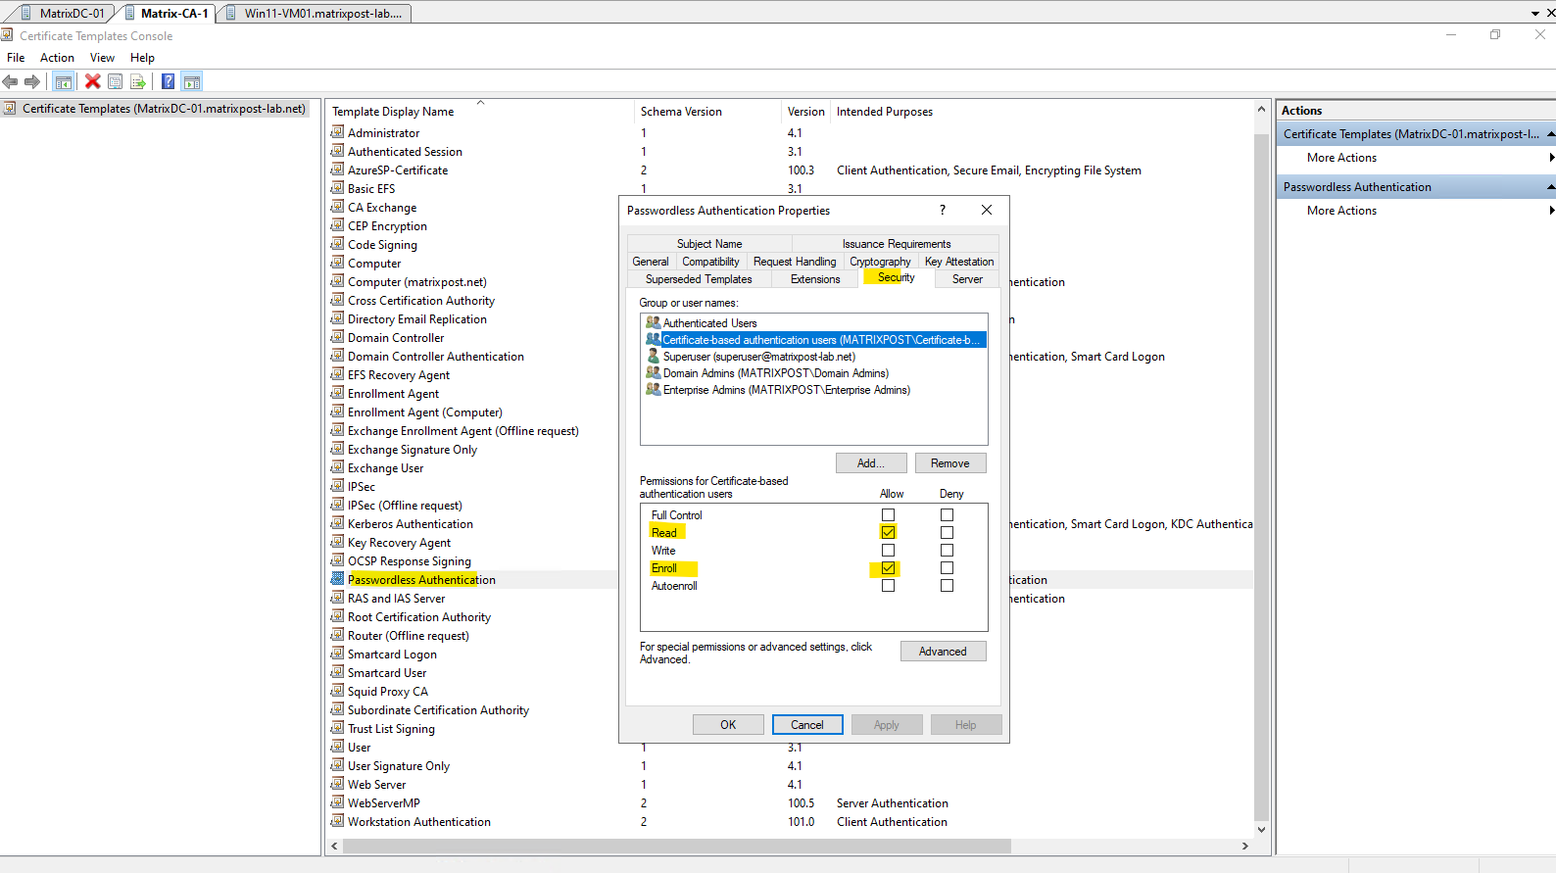Image resolution: width=1556 pixels, height=873 pixels.
Task: Collapse the Certificate Templates actions section
Action: click(1550, 134)
